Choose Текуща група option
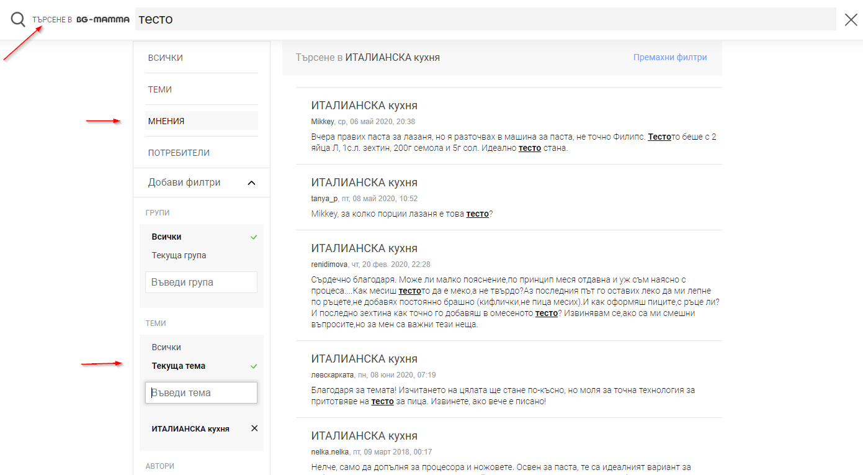The image size is (863, 475). pos(179,255)
